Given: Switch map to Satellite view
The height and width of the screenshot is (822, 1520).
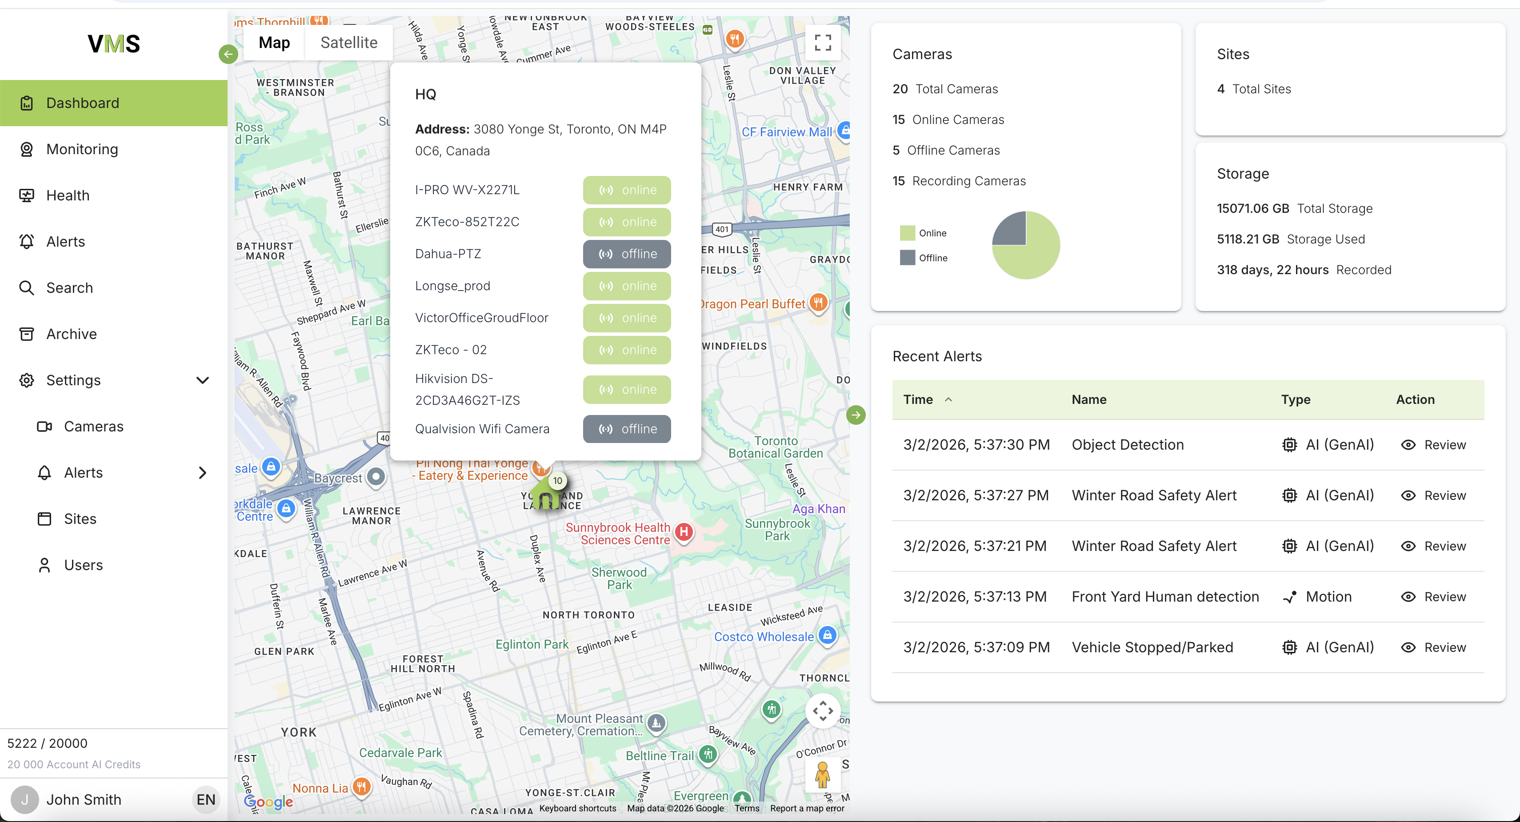Looking at the screenshot, I should [x=349, y=43].
